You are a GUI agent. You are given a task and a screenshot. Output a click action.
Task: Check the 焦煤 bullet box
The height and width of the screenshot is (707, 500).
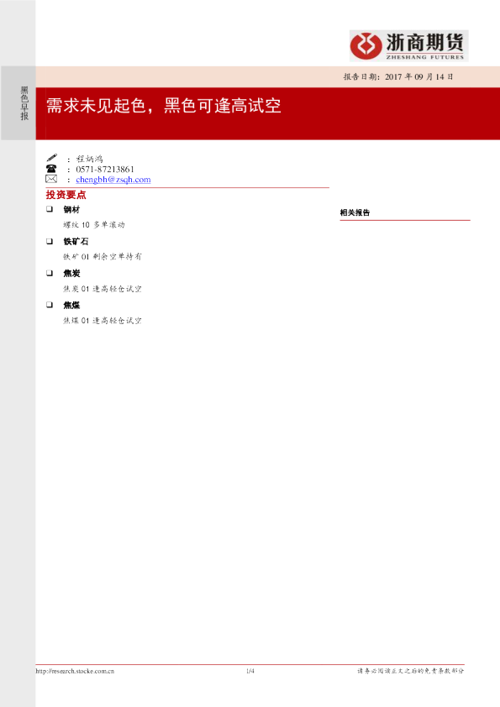point(50,306)
